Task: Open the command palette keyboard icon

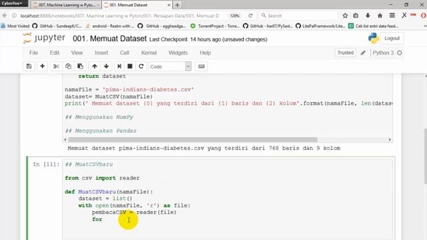Action: click(x=201, y=67)
